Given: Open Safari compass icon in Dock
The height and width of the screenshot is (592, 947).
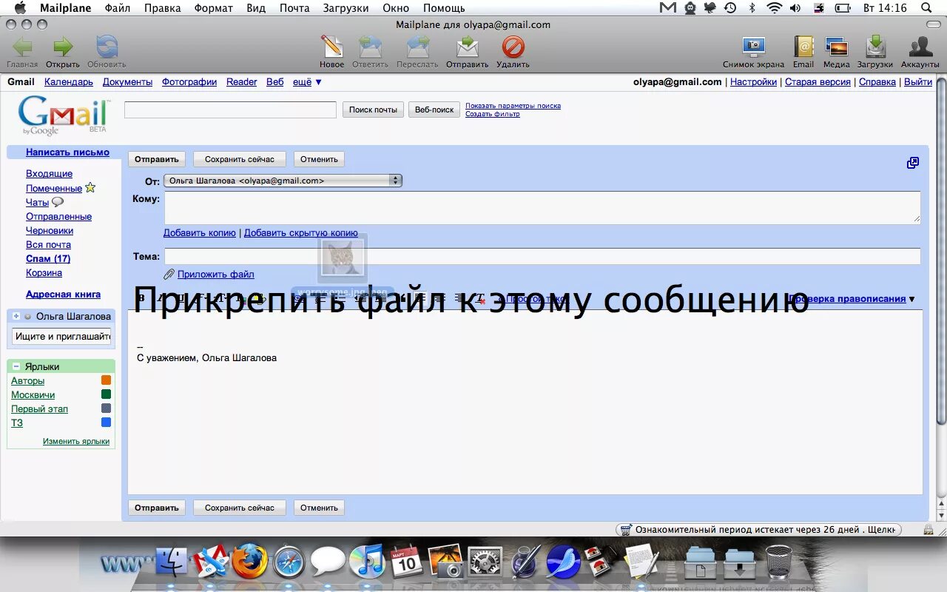Looking at the screenshot, I should [x=289, y=562].
